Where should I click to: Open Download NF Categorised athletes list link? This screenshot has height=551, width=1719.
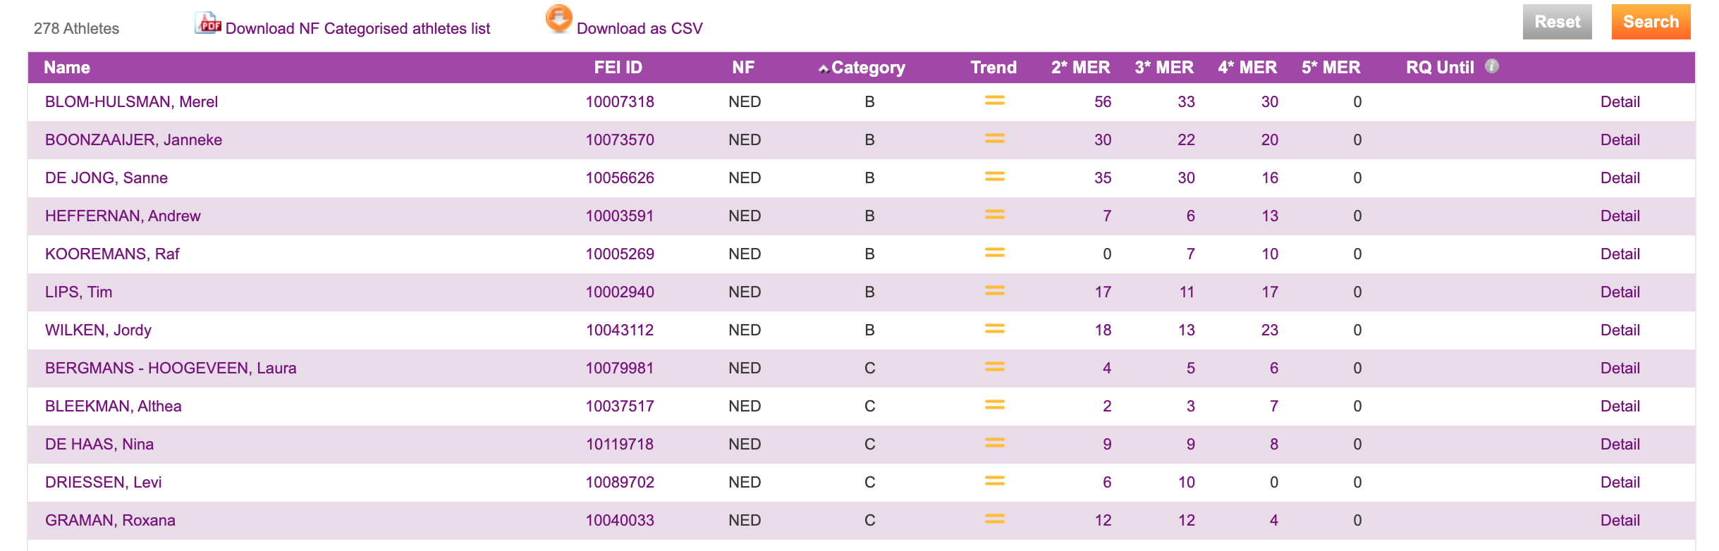357,29
